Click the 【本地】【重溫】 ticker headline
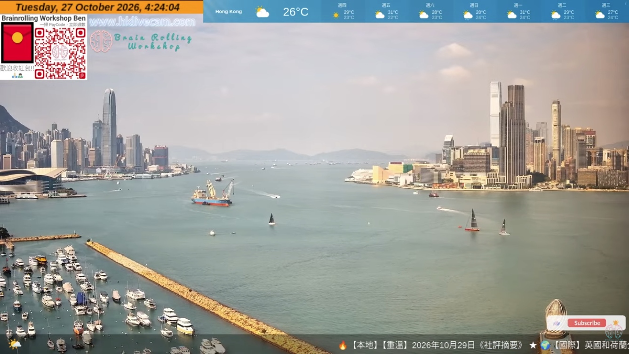Image resolution: width=629 pixels, height=354 pixels. 380,346
